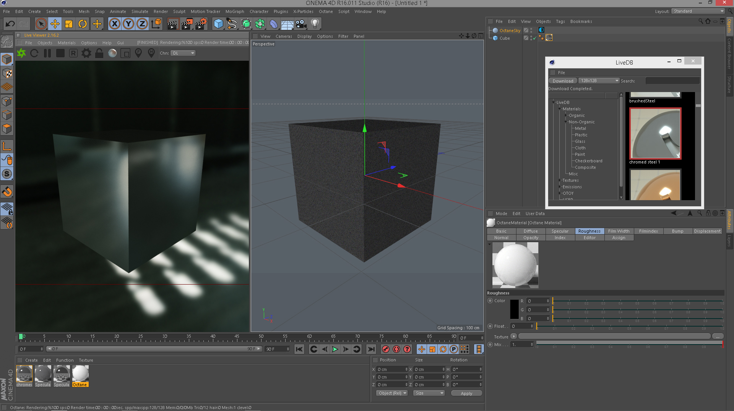The image size is (734, 411).
Task: Open the Object (Rel) coordinate dropdown
Action: [392, 393]
